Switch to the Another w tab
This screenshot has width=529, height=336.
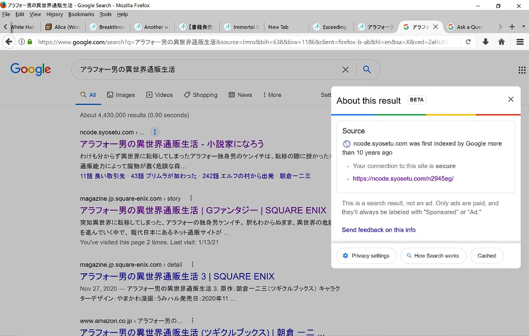[x=152, y=27]
